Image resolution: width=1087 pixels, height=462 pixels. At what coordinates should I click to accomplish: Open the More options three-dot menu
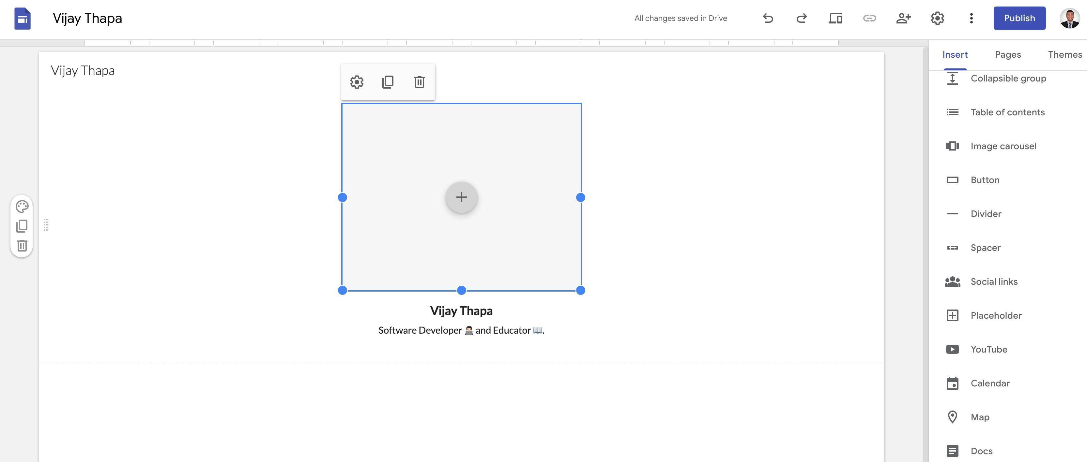972,18
